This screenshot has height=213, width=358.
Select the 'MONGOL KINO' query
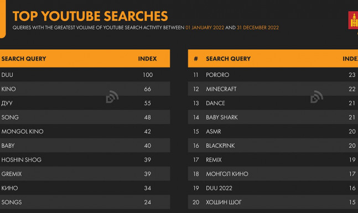pos(22,131)
